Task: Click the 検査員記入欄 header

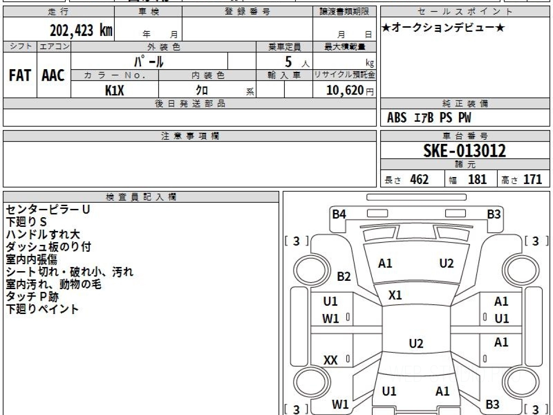Action: click(141, 197)
